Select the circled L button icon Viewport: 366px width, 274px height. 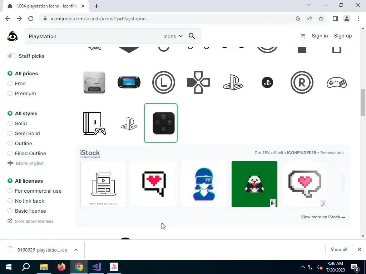164,82
